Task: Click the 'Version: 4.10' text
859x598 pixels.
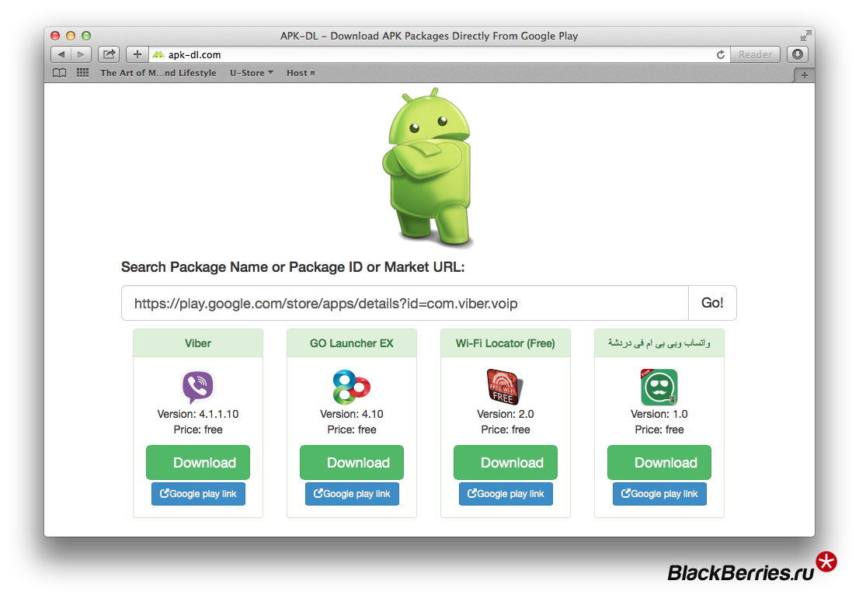Action: coord(352,414)
